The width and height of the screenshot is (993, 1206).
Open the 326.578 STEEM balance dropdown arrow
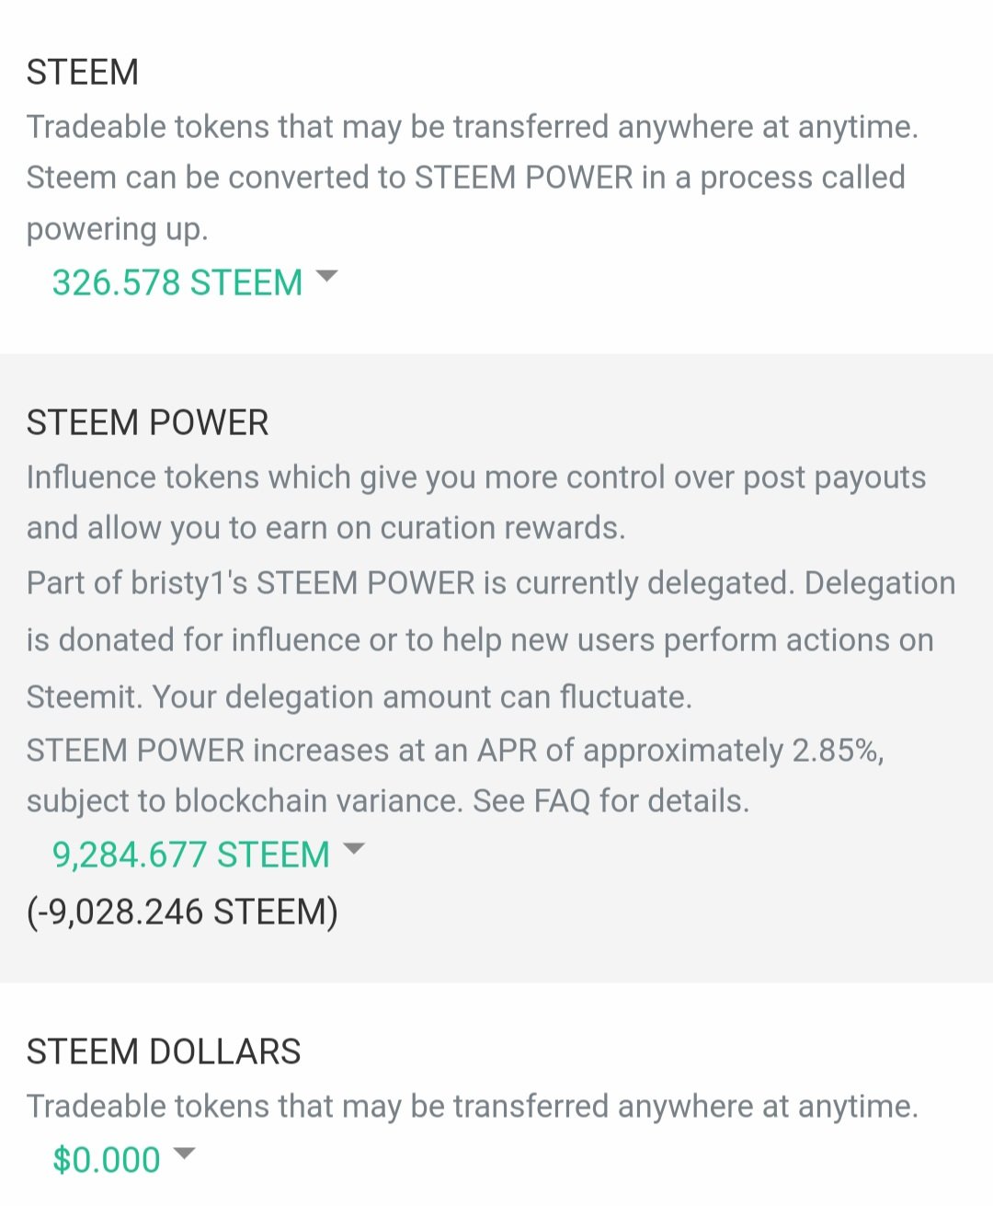[326, 276]
